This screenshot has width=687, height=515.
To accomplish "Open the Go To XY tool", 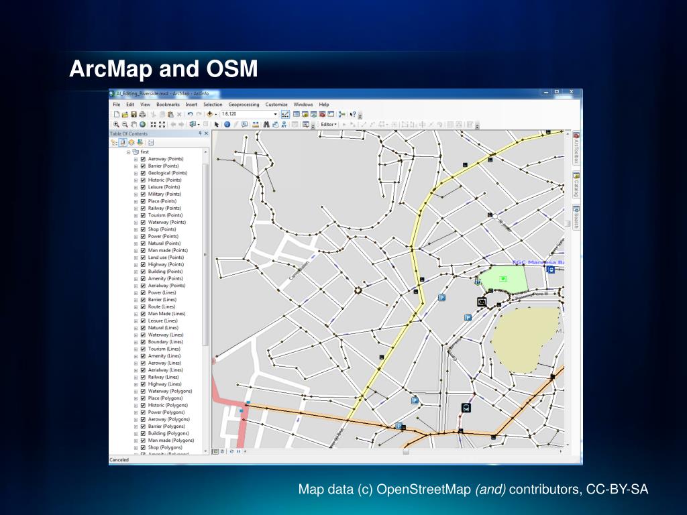I will 284,124.
